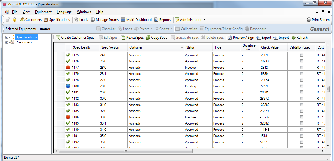Expand the Administration dropdown arrow
Screen dimensions: 334x161
click(205, 20)
